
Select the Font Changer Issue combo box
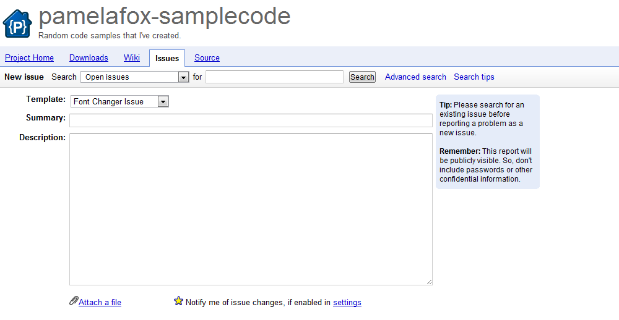[119, 102]
